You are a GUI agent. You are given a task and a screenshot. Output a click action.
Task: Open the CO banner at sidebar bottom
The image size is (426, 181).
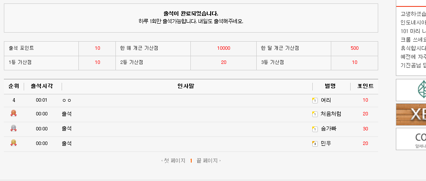(x=411, y=139)
